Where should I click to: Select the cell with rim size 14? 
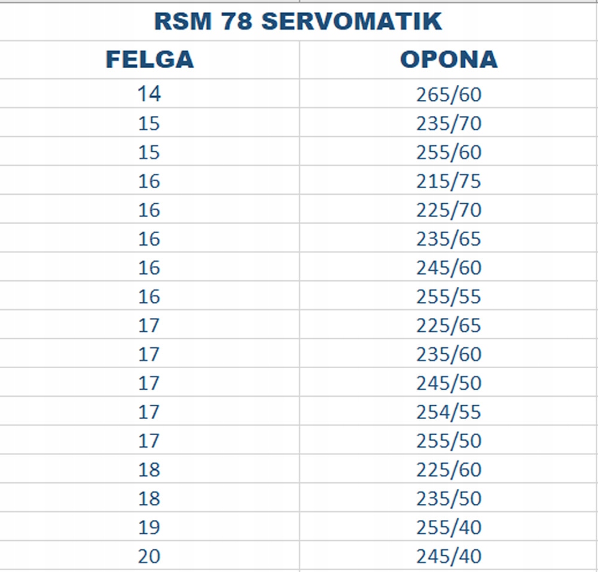tap(149, 93)
